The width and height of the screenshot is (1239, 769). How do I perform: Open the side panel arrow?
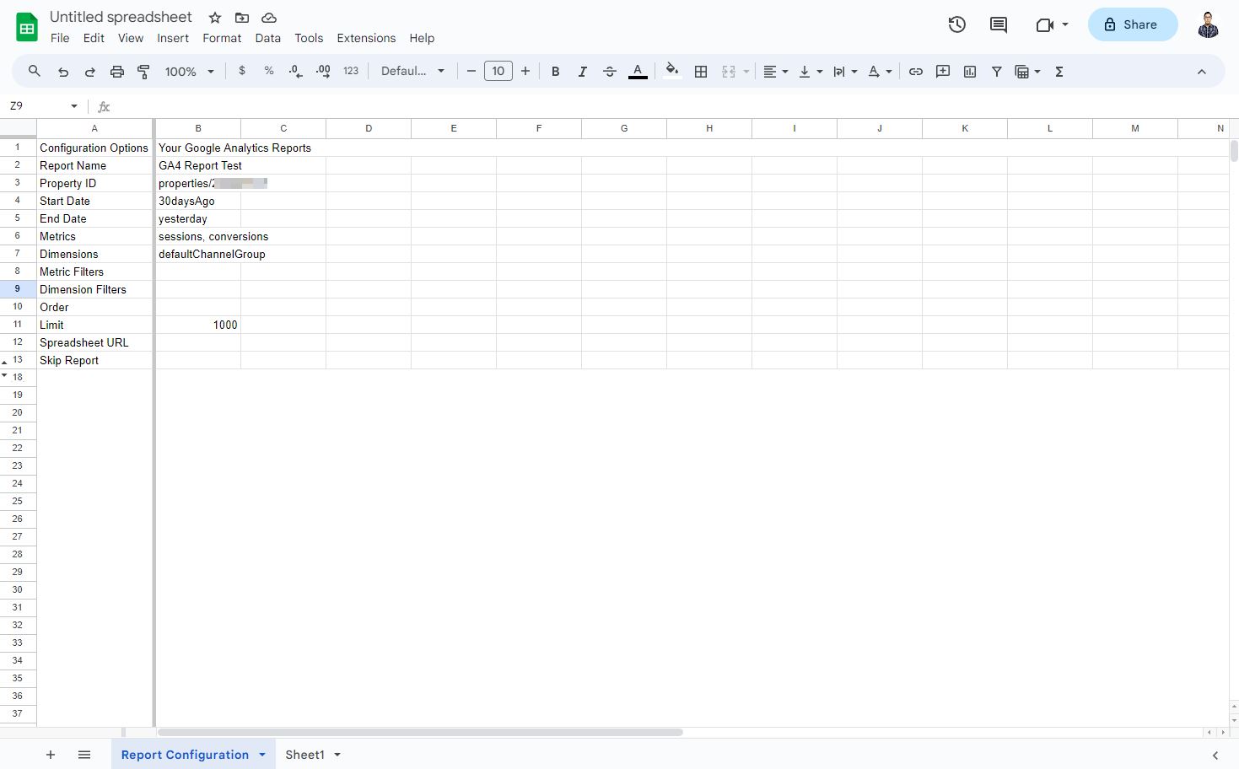[x=1215, y=756]
